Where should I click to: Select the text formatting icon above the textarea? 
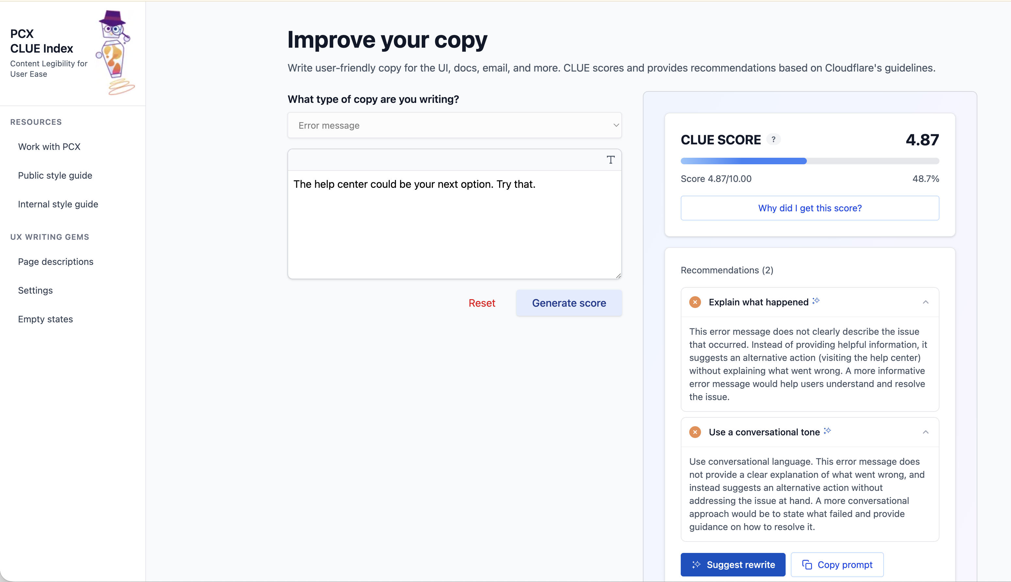[610, 160]
